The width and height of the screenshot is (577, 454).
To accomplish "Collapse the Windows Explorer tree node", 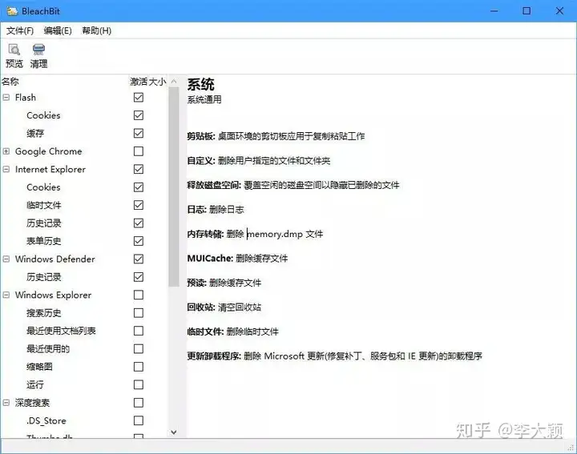I will (x=6, y=295).
